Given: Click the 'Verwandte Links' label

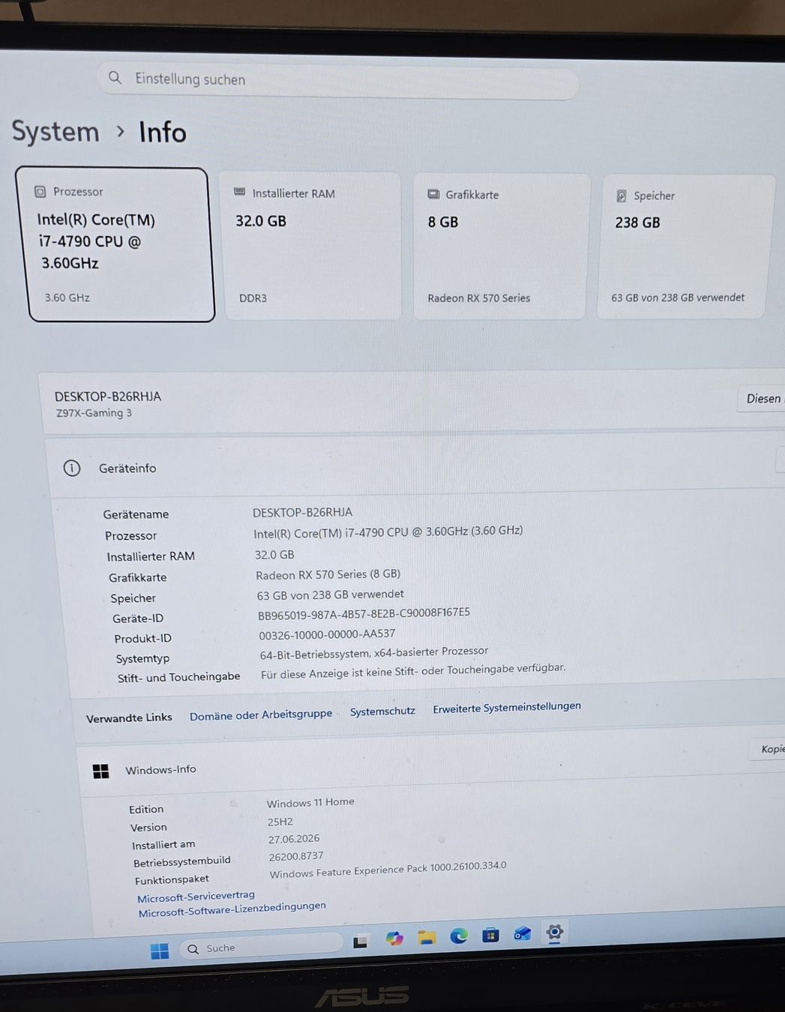Looking at the screenshot, I should 129,717.
